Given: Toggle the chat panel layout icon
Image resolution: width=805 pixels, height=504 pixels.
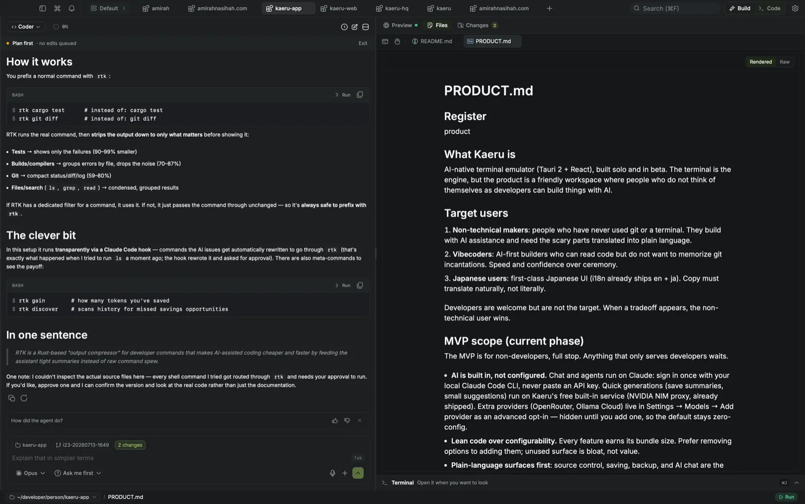Looking at the screenshot, I should click(x=366, y=27).
